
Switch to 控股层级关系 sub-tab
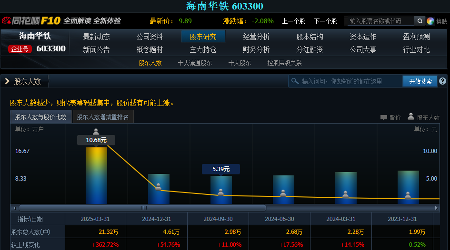pyautogui.click(x=284, y=63)
